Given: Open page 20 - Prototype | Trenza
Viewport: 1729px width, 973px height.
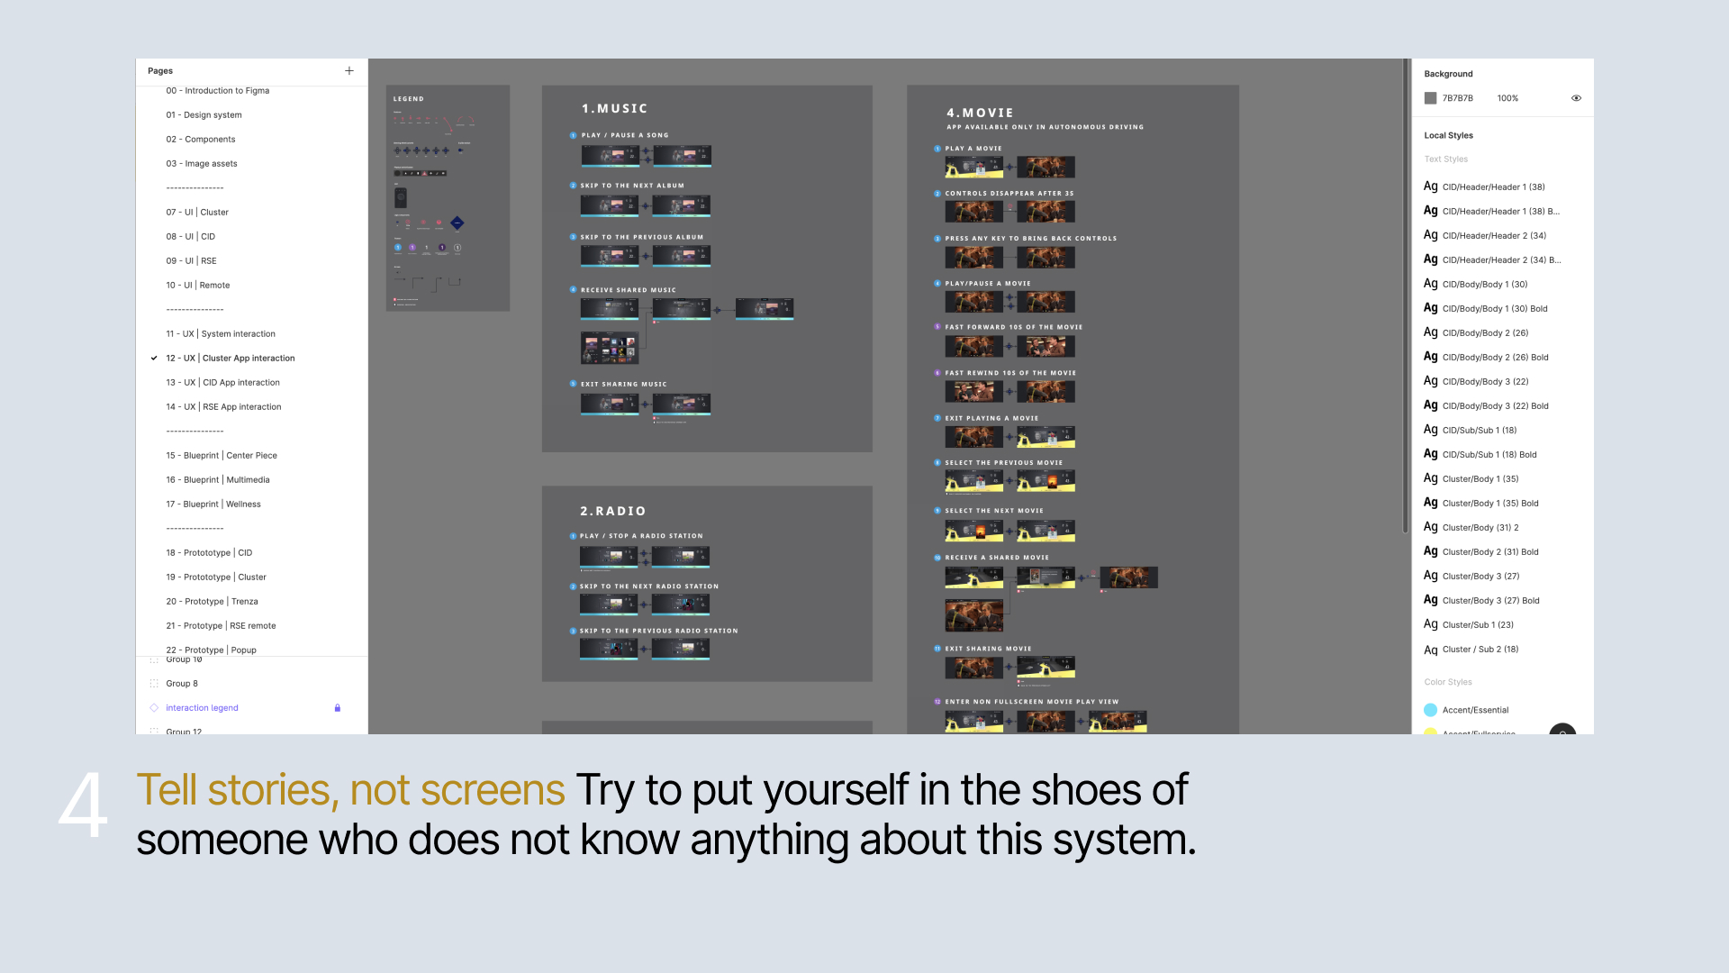Looking at the screenshot, I should click(212, 602).
